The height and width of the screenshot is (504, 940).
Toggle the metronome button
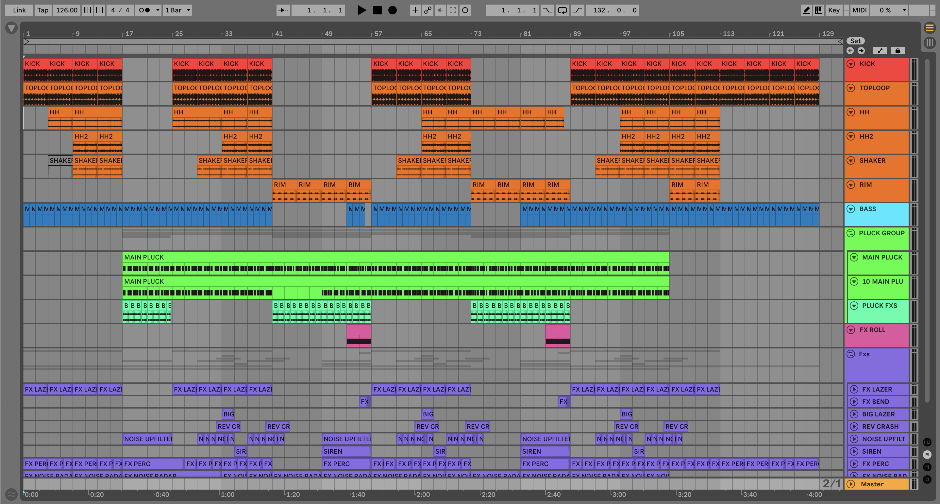tap(145, 10)
